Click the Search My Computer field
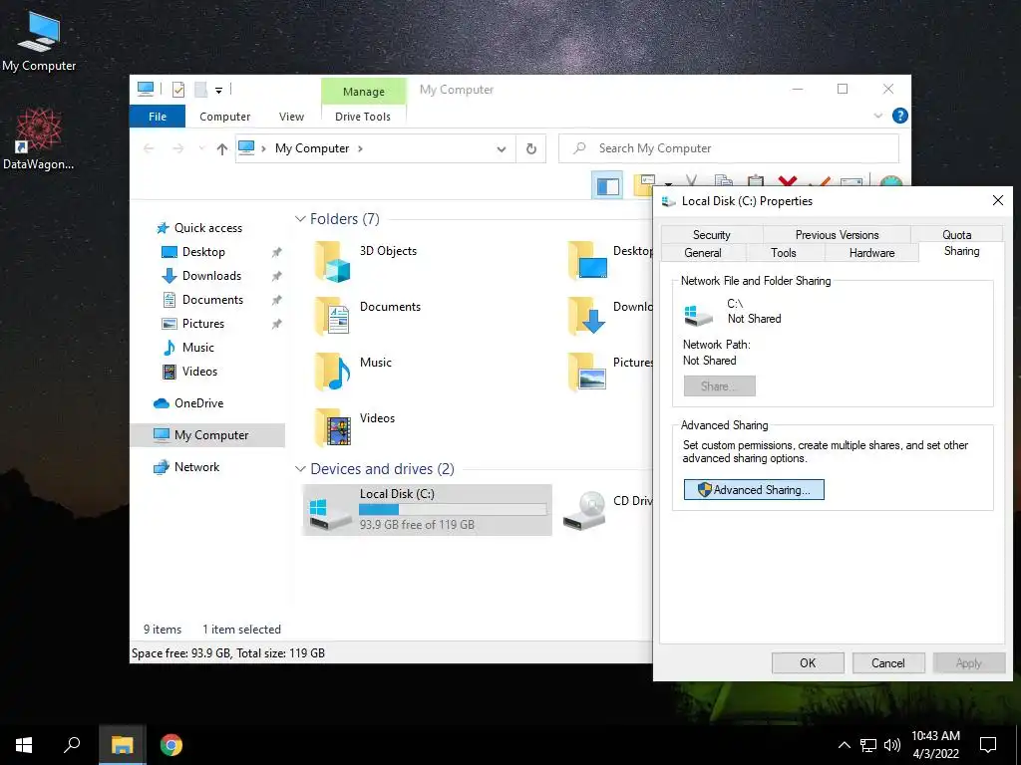Viewport: 1021px width, 765px height. tap(729, 148)
